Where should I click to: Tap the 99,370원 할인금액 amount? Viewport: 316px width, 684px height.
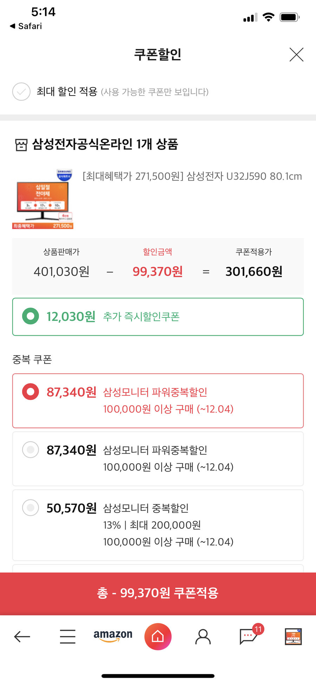tap(157, 271)
